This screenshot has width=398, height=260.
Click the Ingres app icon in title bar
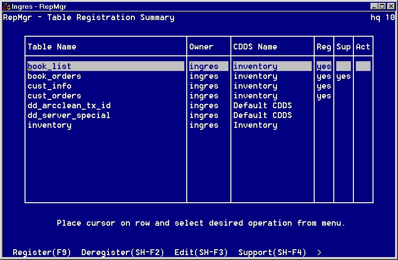click(x=6, y=6)
